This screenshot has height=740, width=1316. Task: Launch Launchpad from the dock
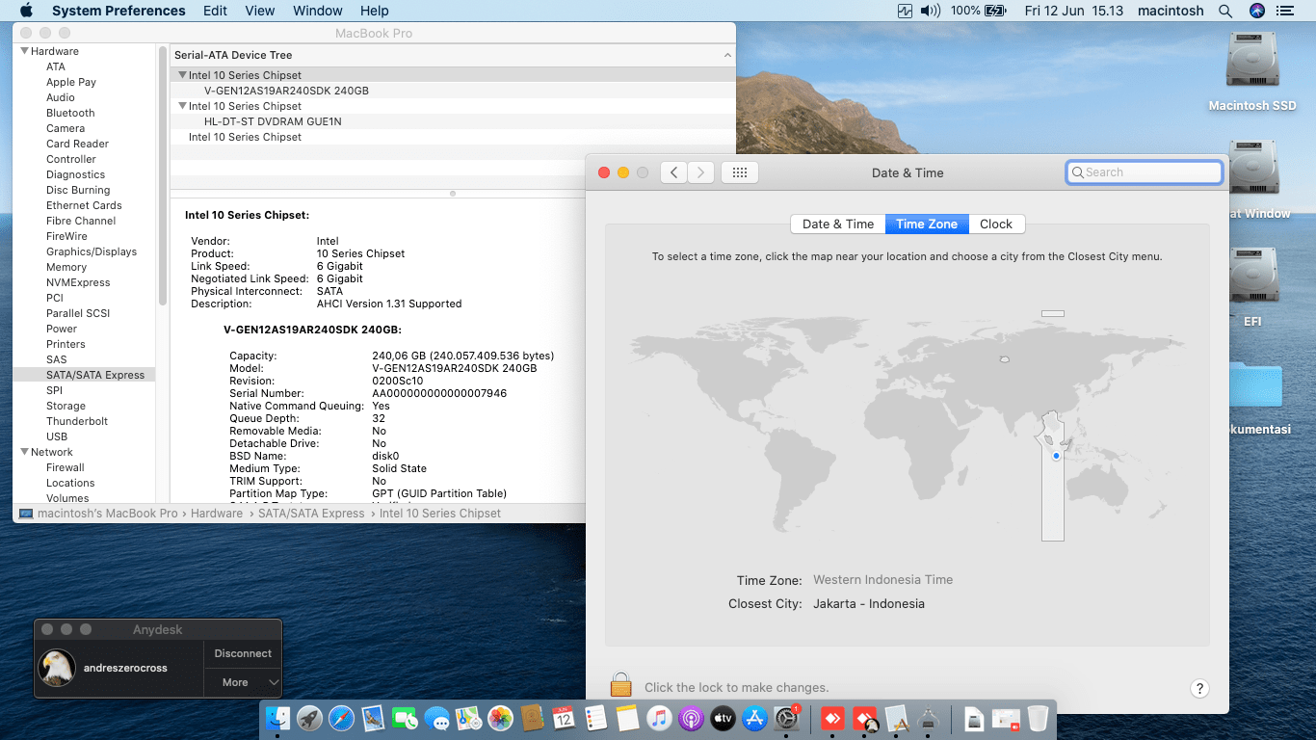[x=309, y=718]
